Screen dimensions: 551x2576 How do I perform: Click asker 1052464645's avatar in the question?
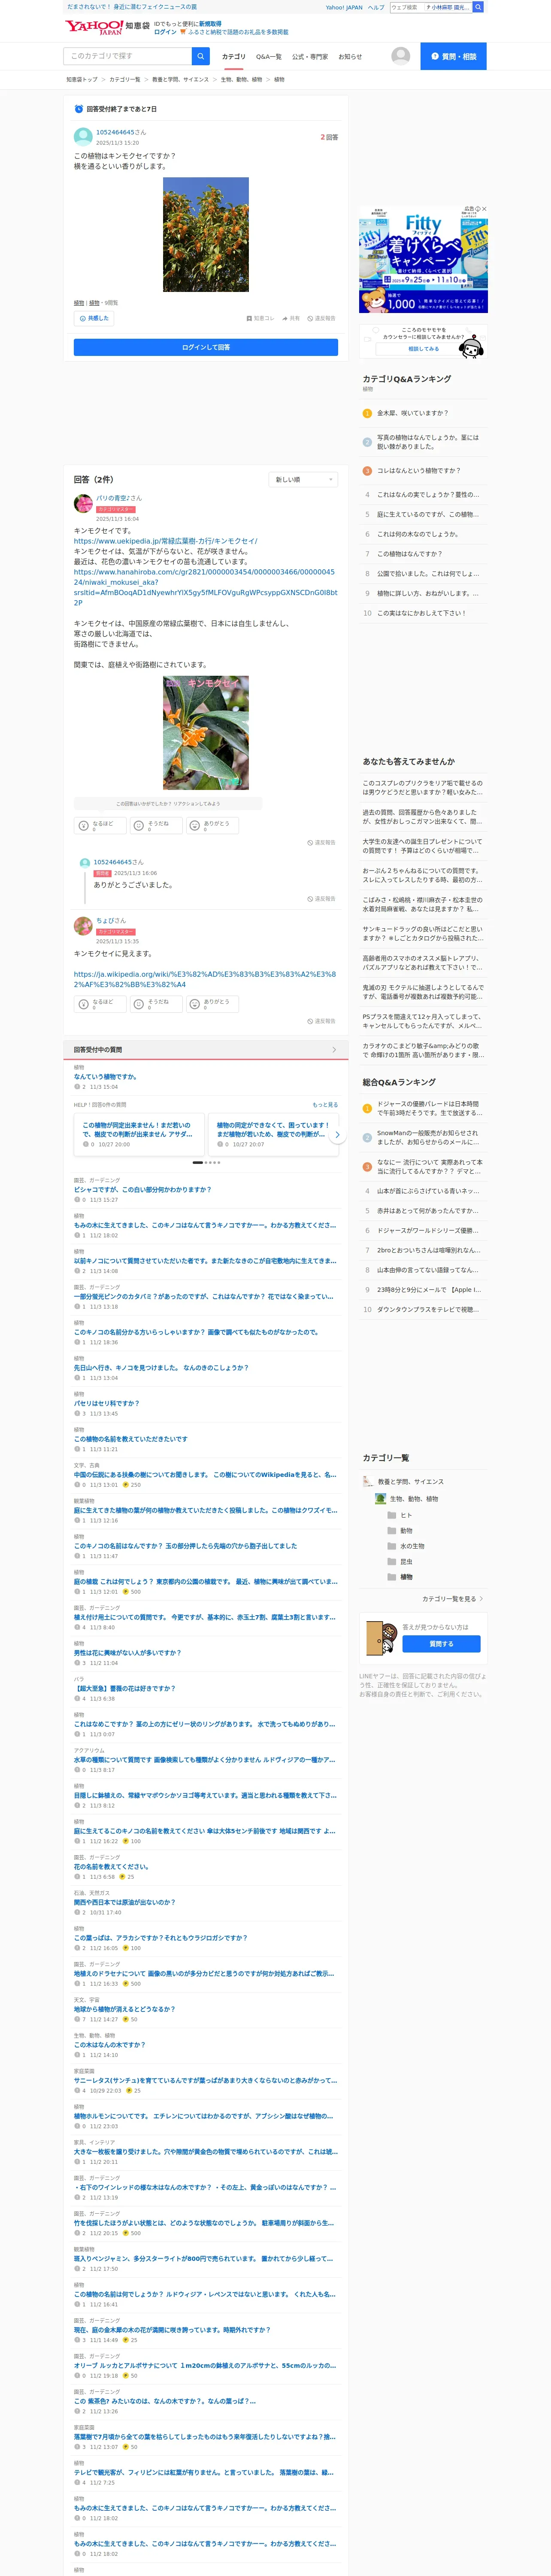[x=83, y=136]
